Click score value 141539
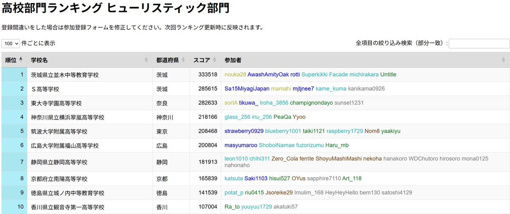 pyautogui.click(x=208, y=193)
